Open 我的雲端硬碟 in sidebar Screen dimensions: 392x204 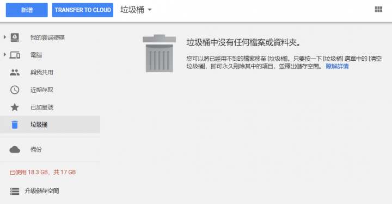[47, 37]
